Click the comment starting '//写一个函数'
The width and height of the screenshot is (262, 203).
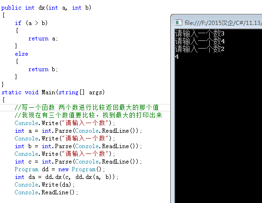[86, 108]
